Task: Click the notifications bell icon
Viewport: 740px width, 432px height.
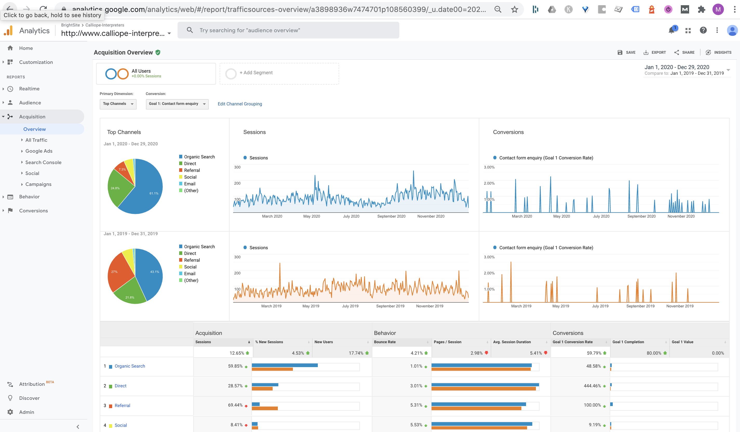Action: [x=671, y=30]
